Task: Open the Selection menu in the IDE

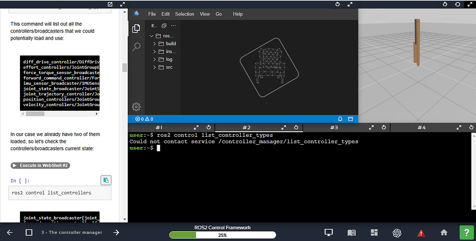Action: click(x=184, y=14)
